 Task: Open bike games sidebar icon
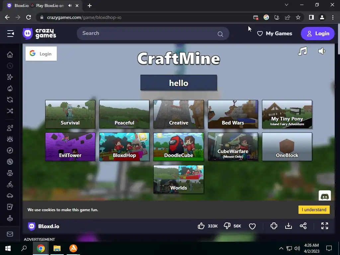click(10, 185)
